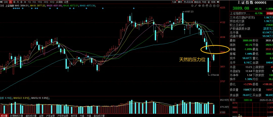Switch to 60分 minute chart

click(52, 2)
